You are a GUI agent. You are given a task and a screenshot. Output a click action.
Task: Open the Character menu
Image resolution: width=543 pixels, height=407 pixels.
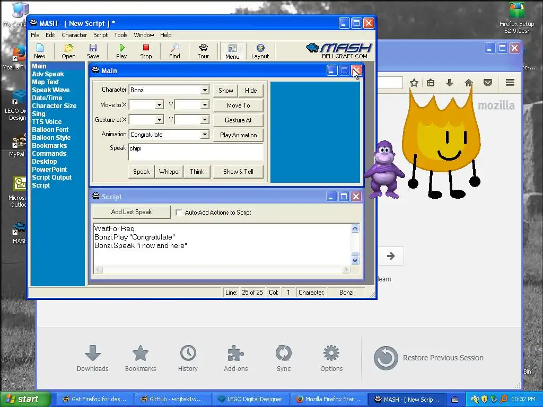[x=74, y=35]
